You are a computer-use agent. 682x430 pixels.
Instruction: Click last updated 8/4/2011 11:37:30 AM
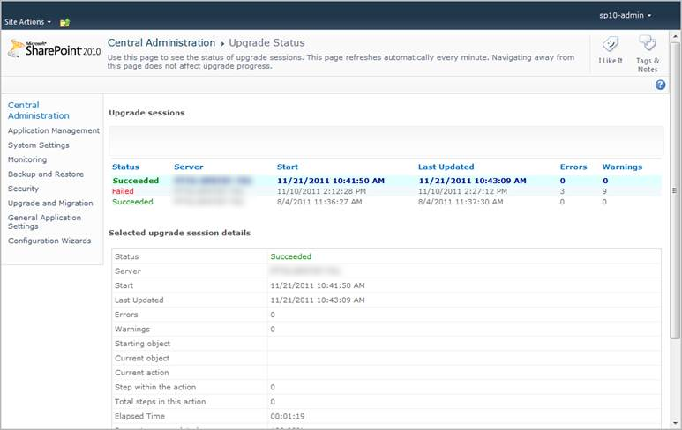click(461, 202)
